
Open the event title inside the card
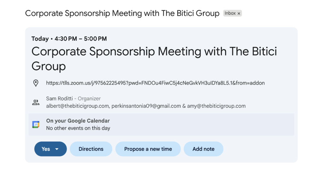[154, 59]
